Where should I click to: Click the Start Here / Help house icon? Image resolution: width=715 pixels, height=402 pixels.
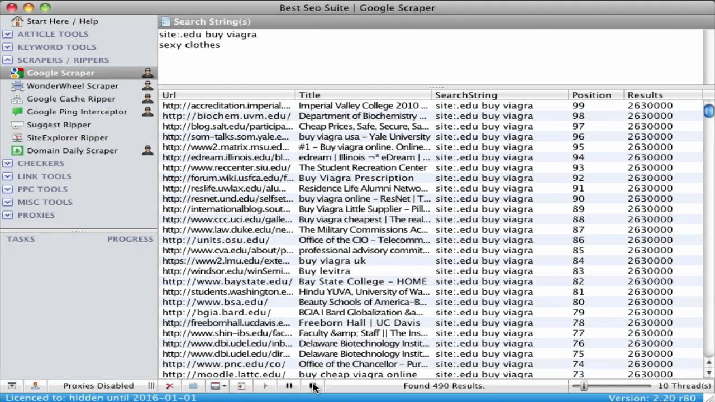point(17,21)
